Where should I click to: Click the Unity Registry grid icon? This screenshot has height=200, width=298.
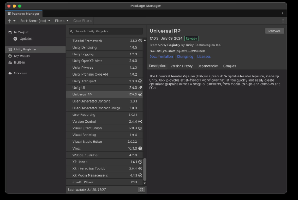pyautogui.click(x=10, y=50)
